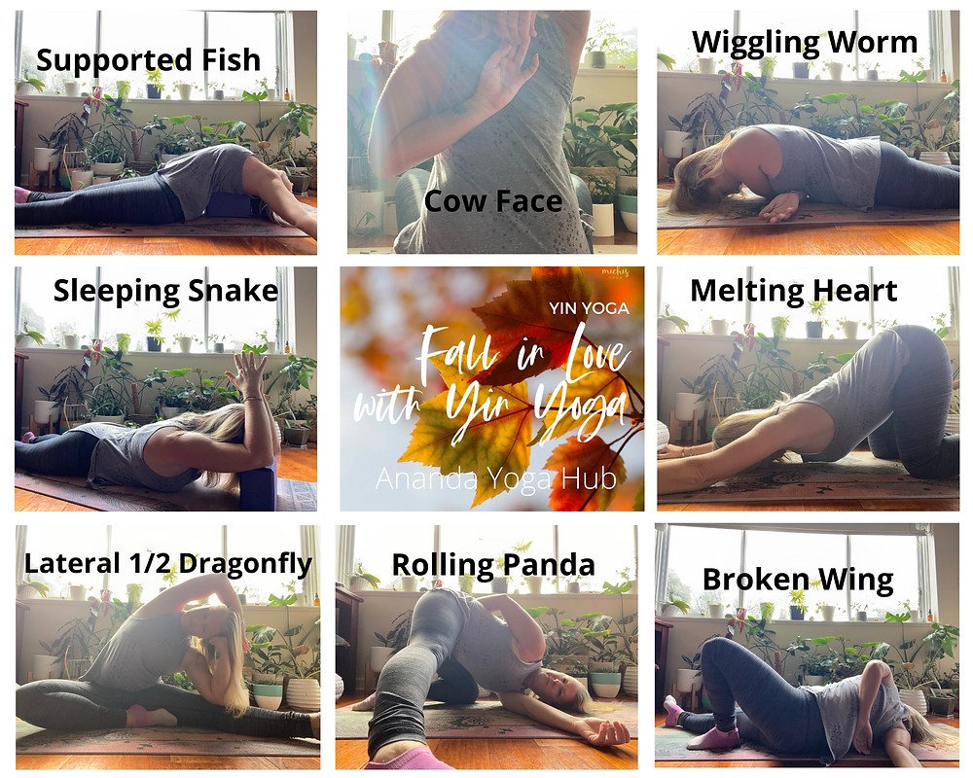
Task: Open the Cow Face pose photo
Action: pyautogui.click(x=492, y=131)
